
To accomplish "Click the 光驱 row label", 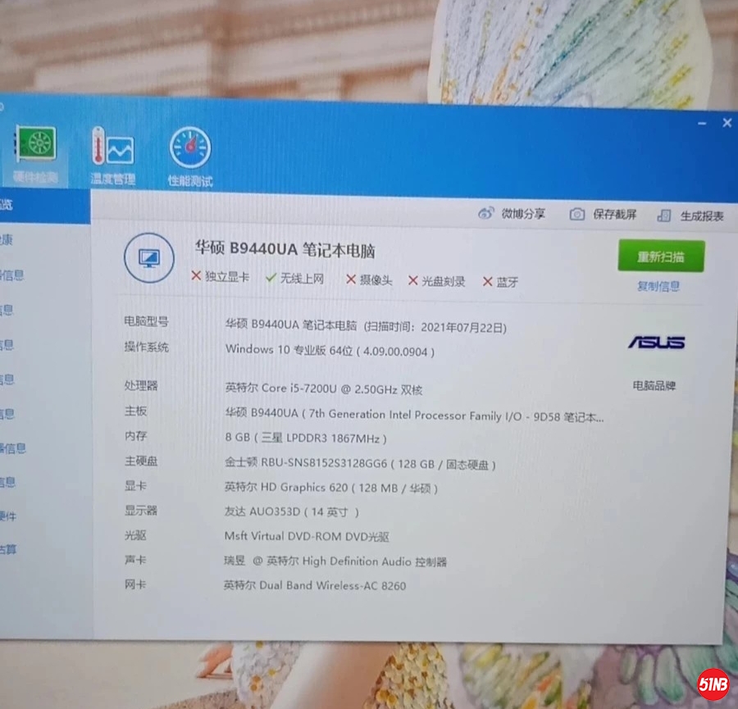I will [135, 535].
